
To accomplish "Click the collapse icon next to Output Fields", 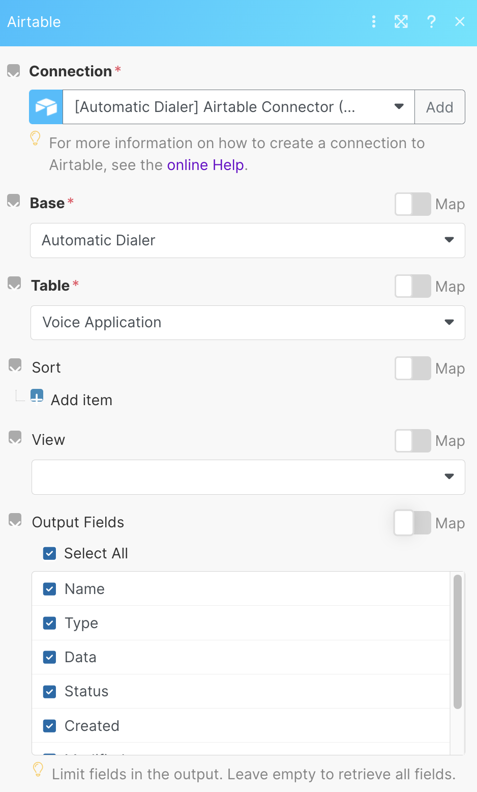I will (15, 520).
